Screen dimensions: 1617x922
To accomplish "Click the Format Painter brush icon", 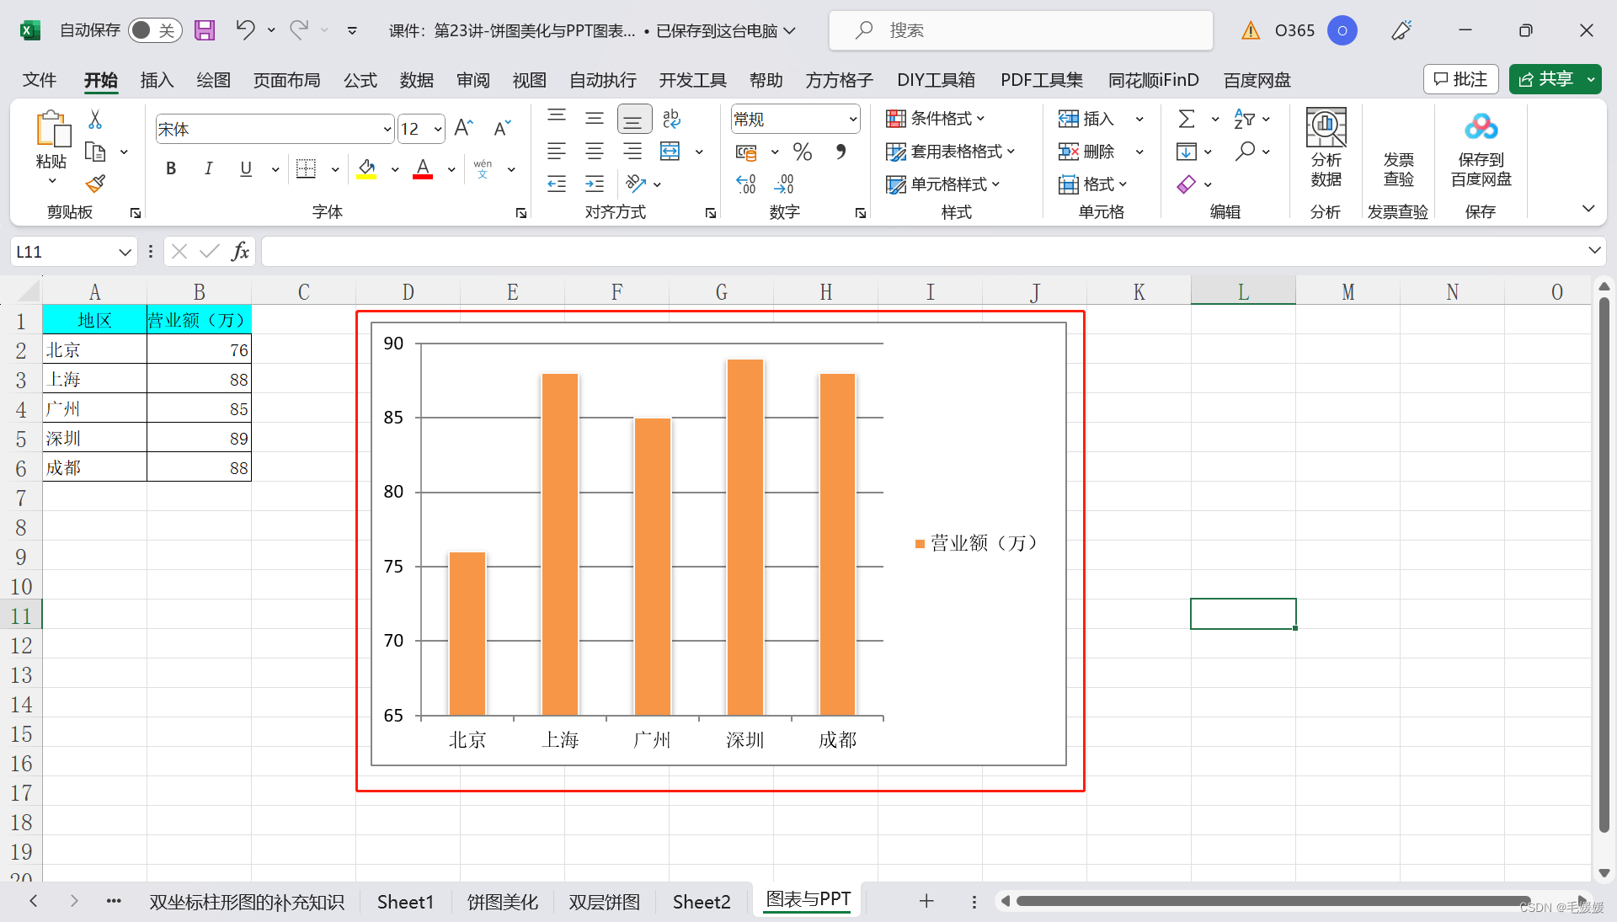I will click(95, 184).
